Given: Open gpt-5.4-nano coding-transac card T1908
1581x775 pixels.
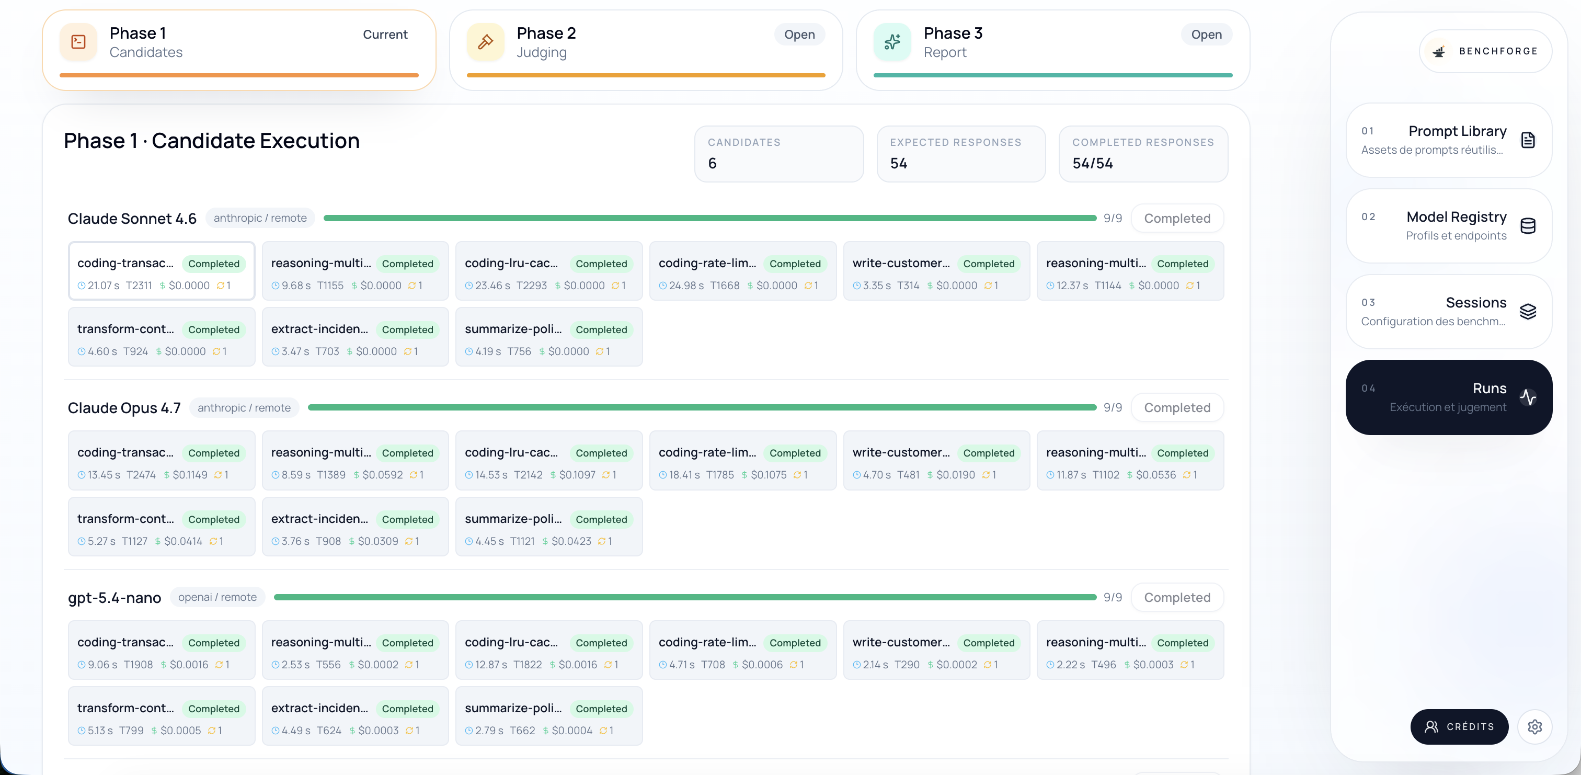Looking at the screenshot, I should (162, 651).
